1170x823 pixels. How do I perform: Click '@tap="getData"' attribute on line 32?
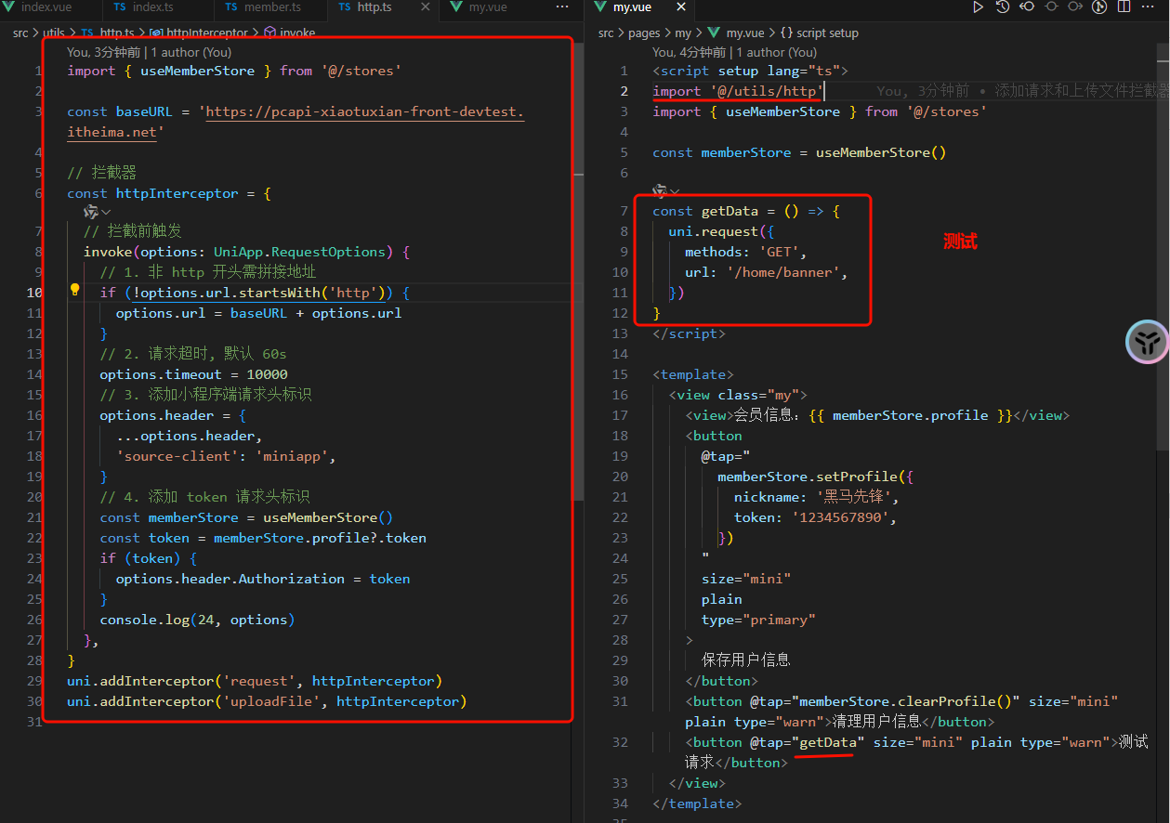(807, 742)
